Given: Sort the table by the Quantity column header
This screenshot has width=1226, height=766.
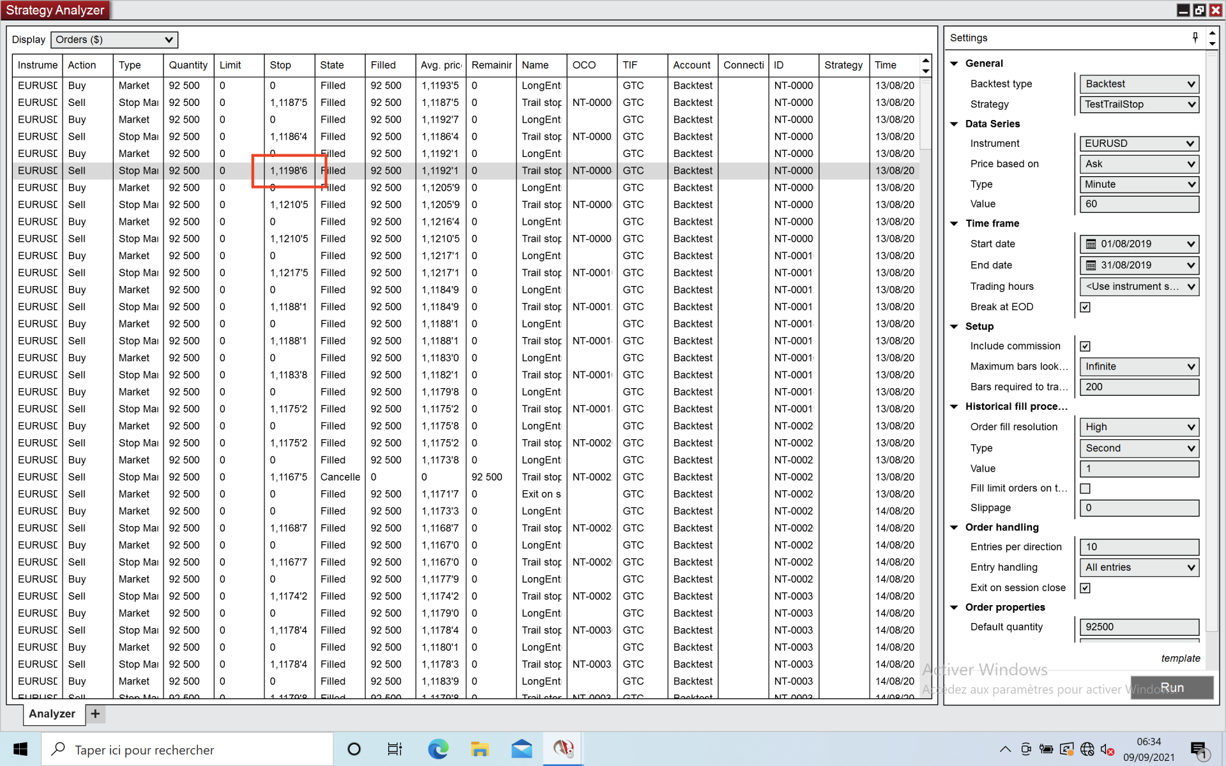Looking at the screenshot, I should 188,65.
